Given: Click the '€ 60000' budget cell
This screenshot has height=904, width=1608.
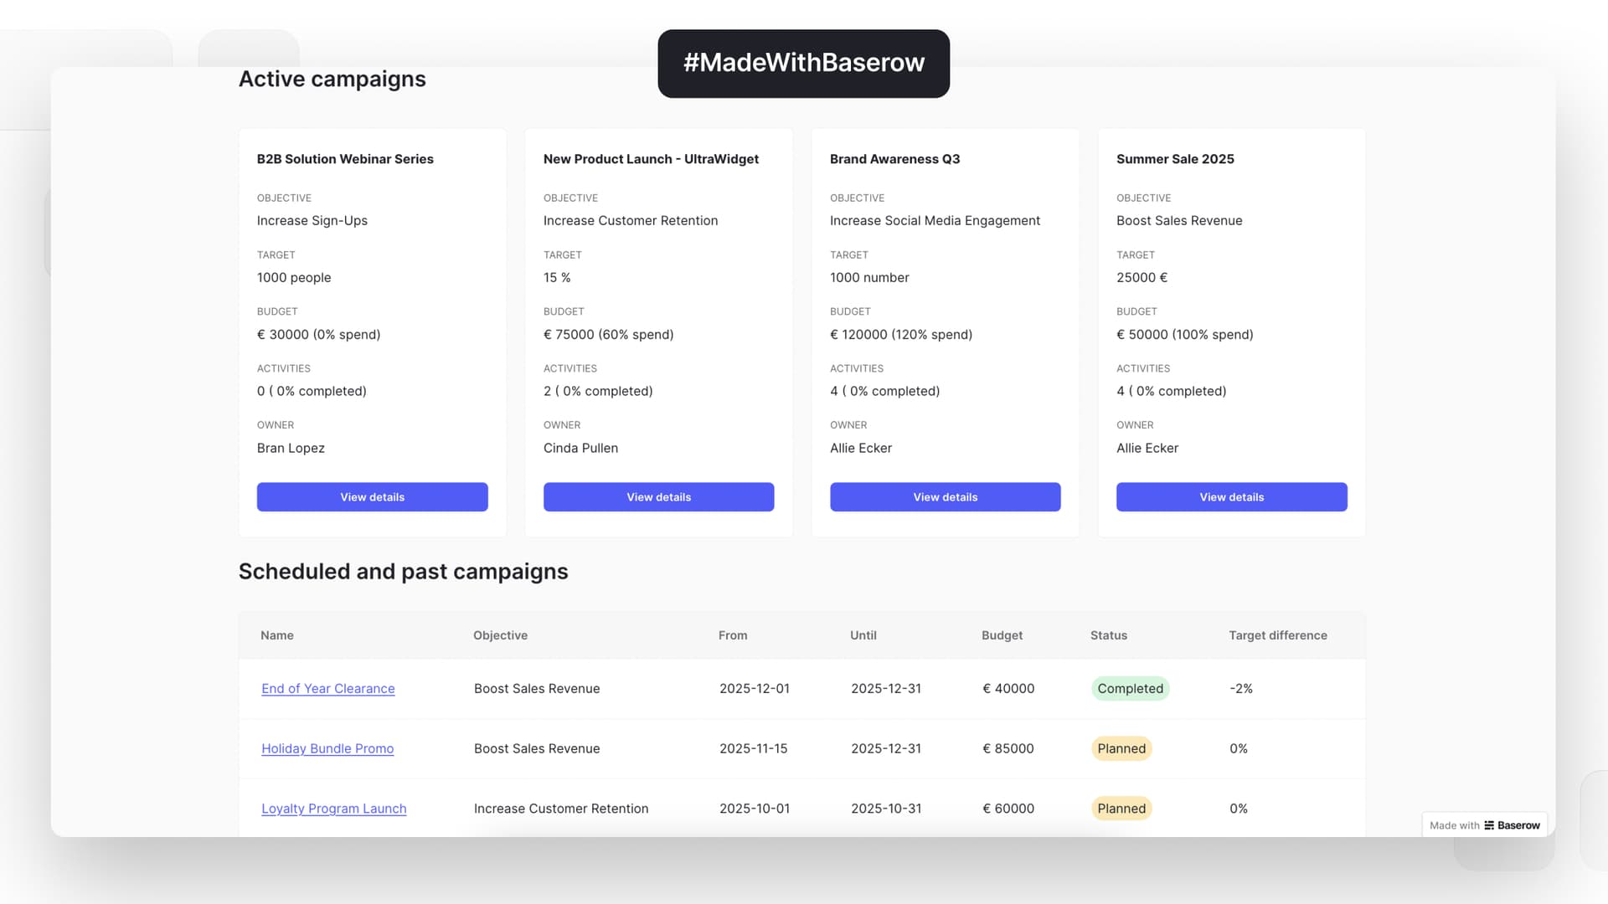Looking at the screenshot, I should point(1008,809).
